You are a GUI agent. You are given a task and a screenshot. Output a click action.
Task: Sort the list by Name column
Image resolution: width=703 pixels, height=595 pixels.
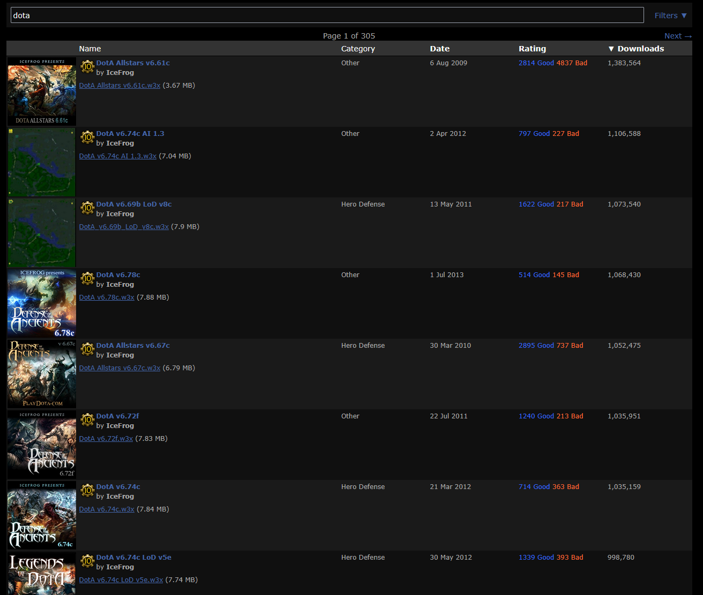90,49
